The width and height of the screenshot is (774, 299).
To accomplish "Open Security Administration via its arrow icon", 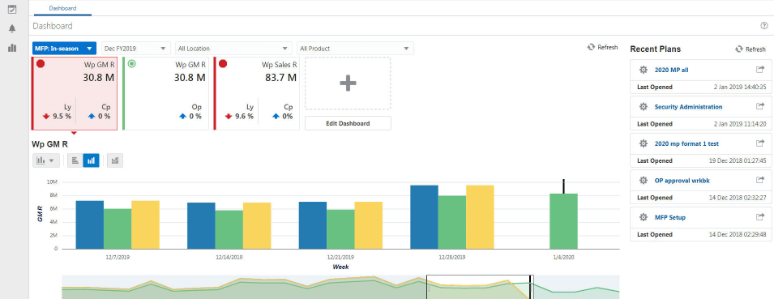I will [x=759, y=106].
